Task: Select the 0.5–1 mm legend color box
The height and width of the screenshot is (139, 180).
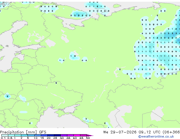Action: (x=11, y=135)
